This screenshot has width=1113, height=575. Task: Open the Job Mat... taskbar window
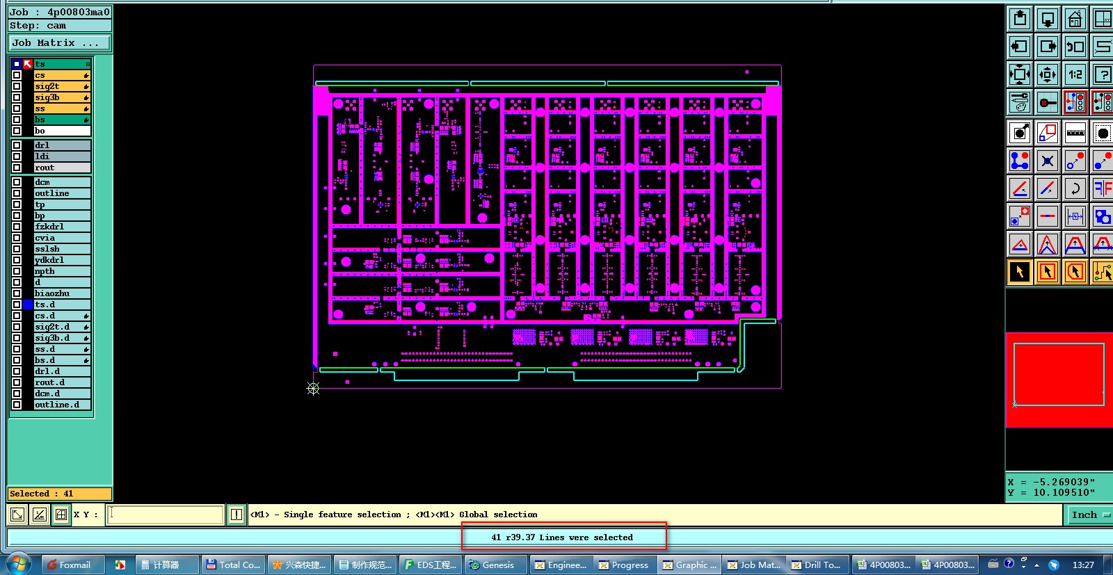tap(754, 565)
